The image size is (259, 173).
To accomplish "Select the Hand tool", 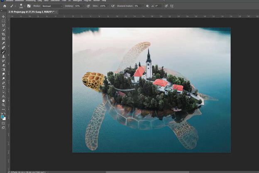I will (x=3, y=101).
